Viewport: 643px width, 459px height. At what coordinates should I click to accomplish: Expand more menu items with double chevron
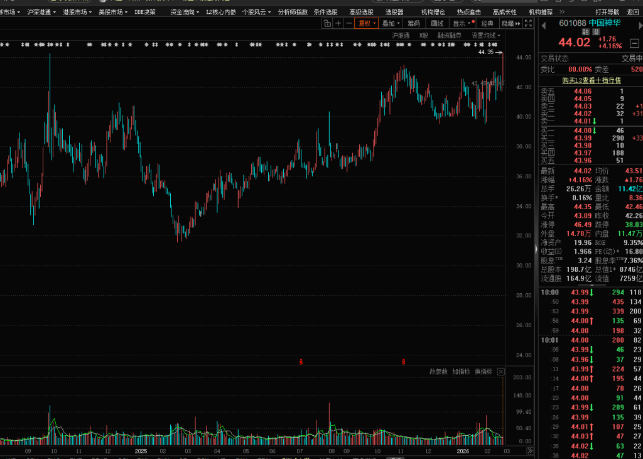(561, 12)
